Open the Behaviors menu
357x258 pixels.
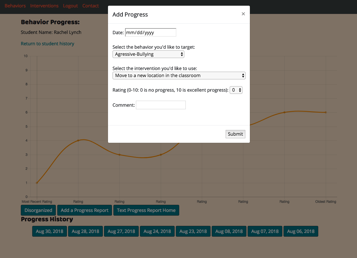pos(15,6)
